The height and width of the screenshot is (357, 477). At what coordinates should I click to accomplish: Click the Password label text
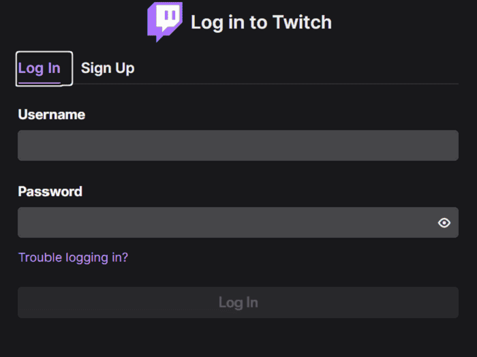tap(50, 191)
